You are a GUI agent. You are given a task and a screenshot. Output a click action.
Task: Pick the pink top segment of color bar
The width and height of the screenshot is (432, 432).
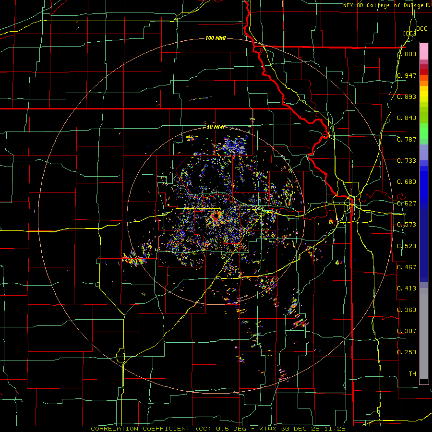tap(424, 51)
